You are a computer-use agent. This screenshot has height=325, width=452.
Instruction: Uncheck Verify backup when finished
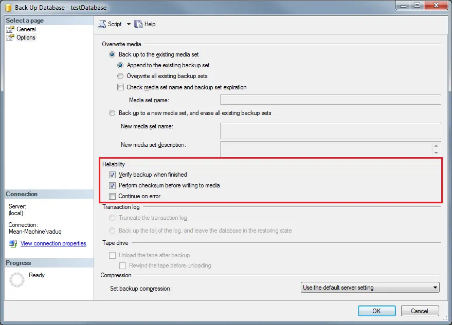tap(113, 175)
